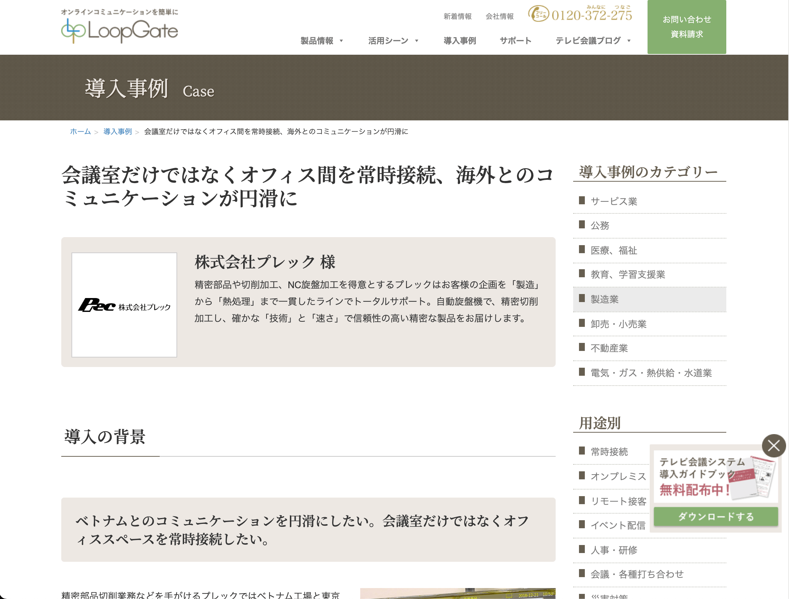Click the free-call phone icon
Image resolution: width=789 pixels, height=599 pixels.
tap(539, 14)
